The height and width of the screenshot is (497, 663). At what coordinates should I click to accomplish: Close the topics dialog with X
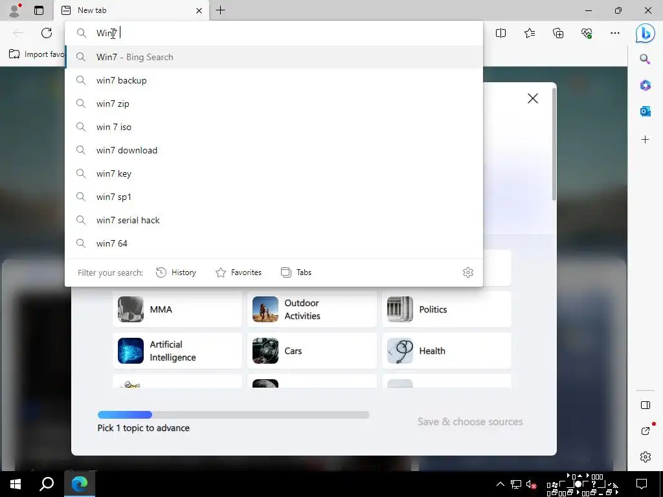click(x=533, y=98)
